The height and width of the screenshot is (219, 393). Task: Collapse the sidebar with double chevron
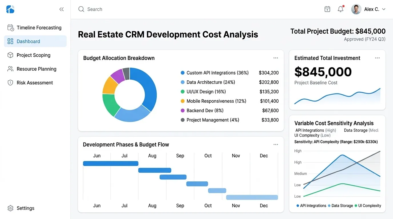[61, 9]
